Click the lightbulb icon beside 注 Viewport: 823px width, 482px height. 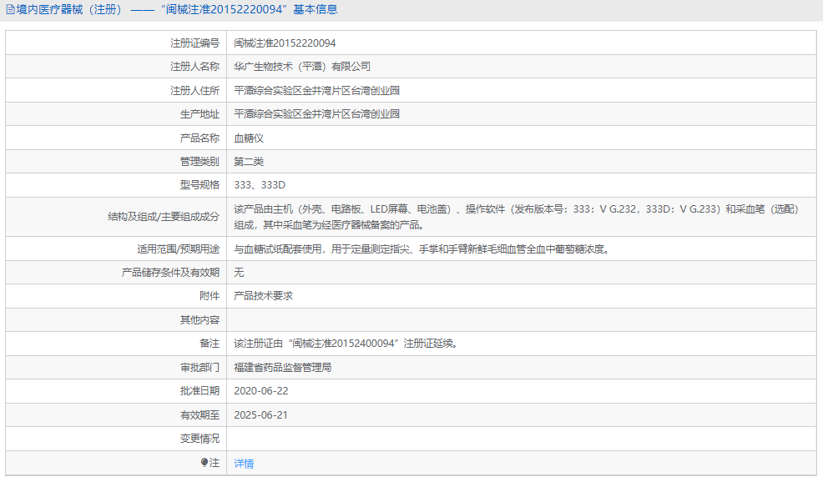click(204, 462)
